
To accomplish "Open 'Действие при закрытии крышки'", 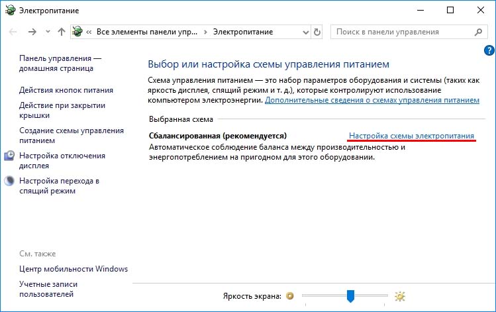I will click(62, 110).
